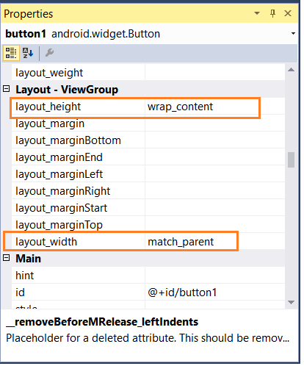304x366 pixels.
Task: Click the scrollbar down arrow
Action: click(x=291, y=303)
